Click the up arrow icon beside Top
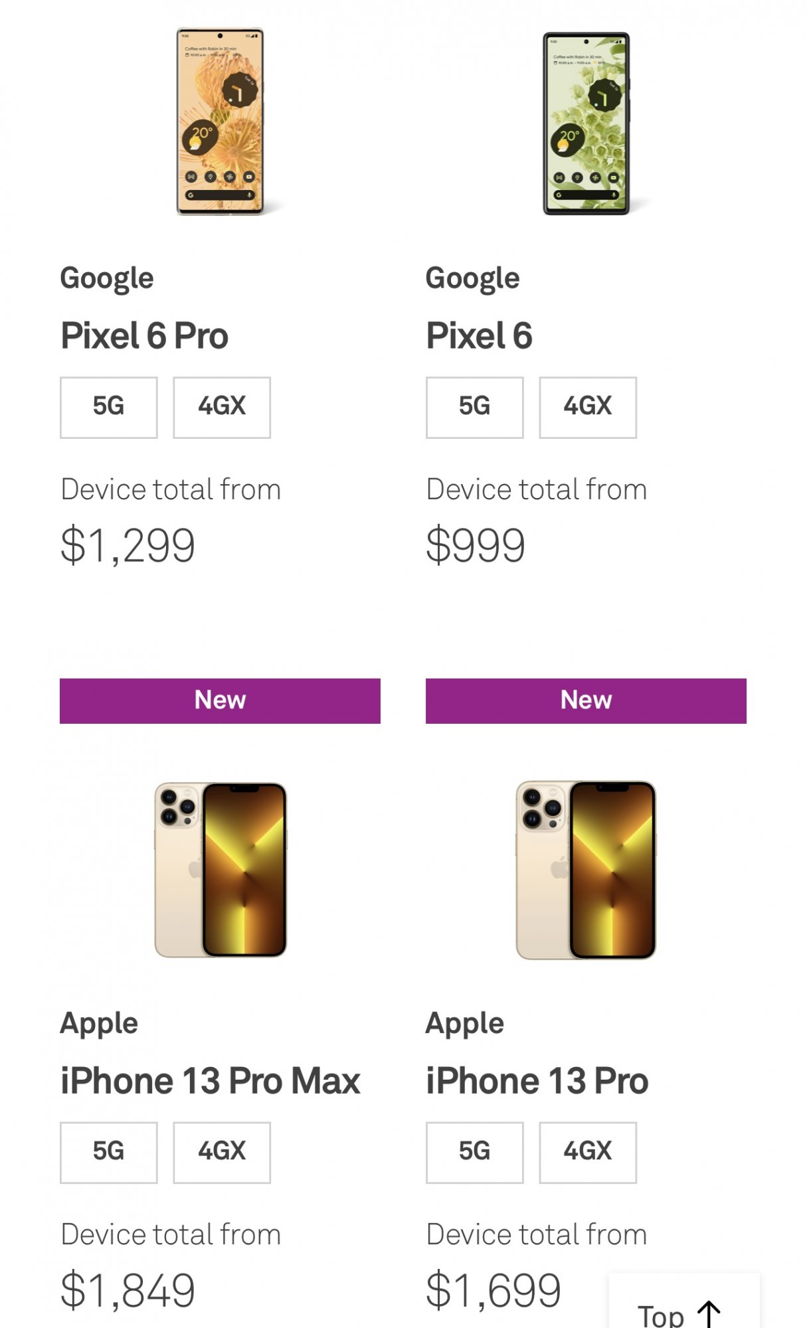The height and width of the screenshot is (1328, 807). (x=709, y=1313)
